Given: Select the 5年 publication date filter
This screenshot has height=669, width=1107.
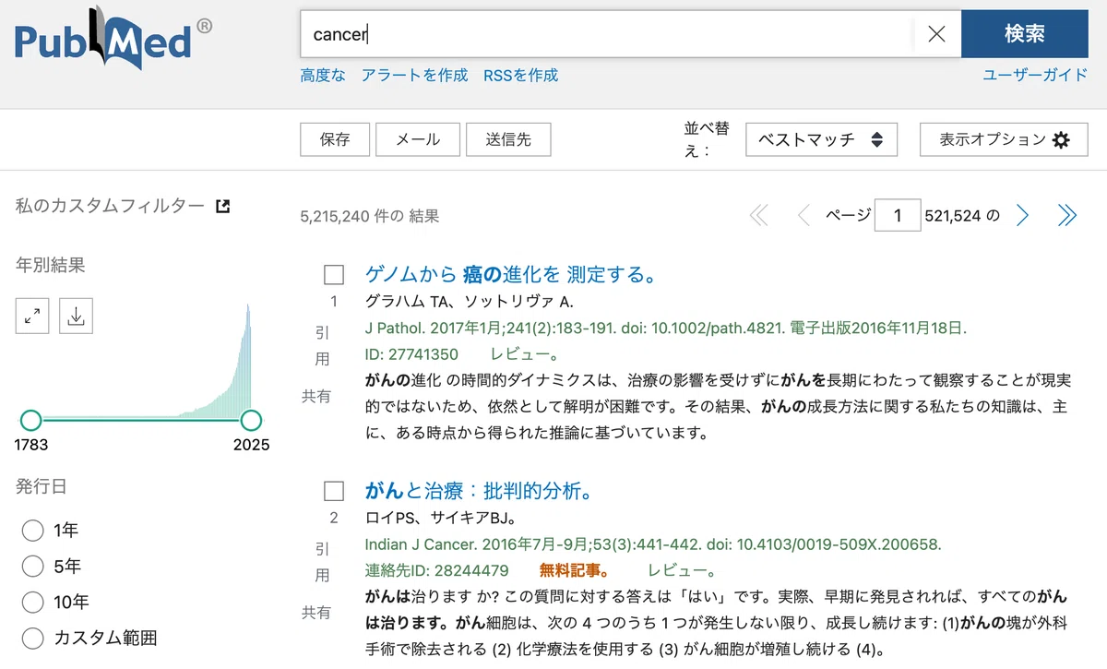Looking at the screenshot, I should click(32, 567).
